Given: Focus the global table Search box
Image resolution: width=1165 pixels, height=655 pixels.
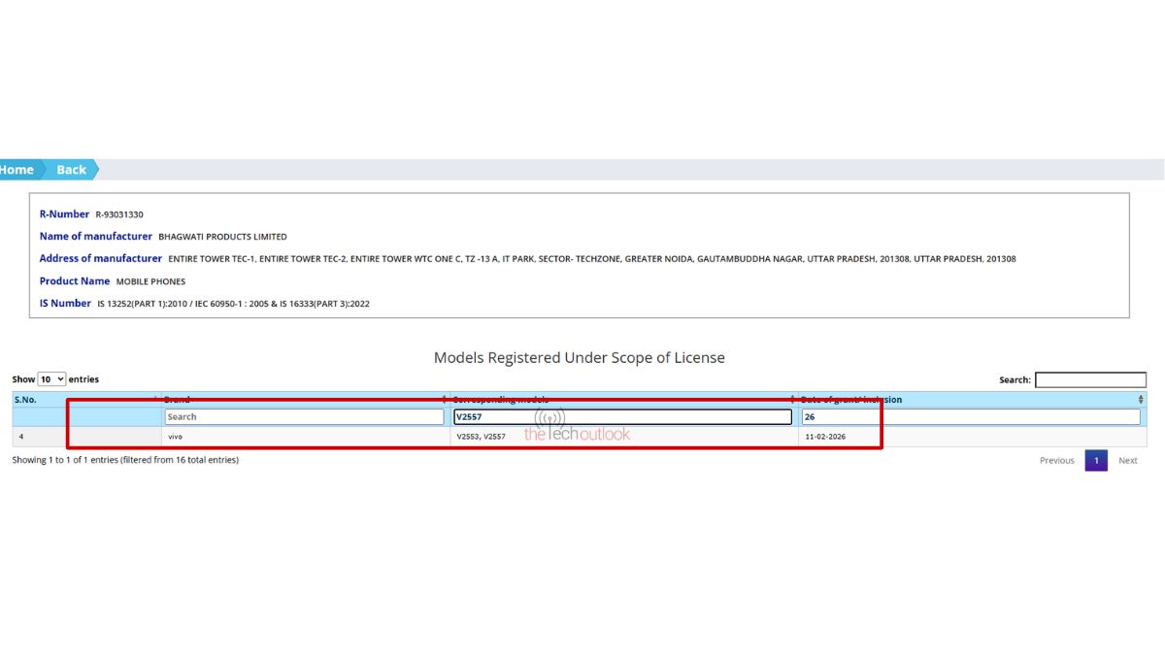Looking at the screenshot, I should (1090, 380).
